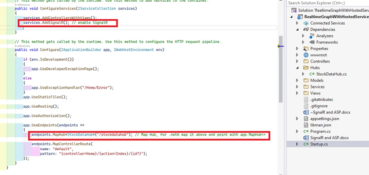Image resolution: width=369 pixels, height=175 pixels.
Task: Expand the wwwroot folder
Action: [297, 55]
